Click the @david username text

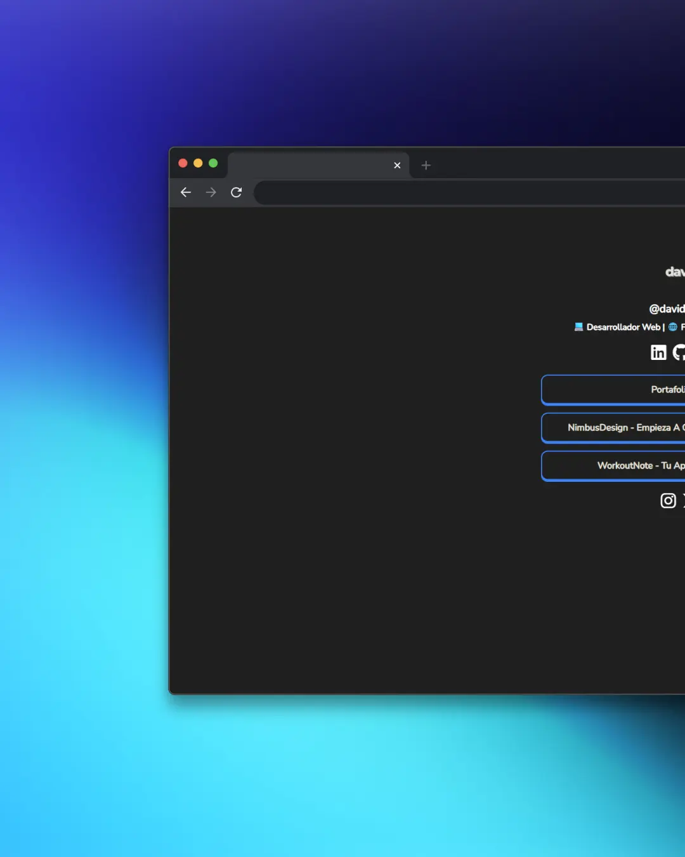(667, 309)
